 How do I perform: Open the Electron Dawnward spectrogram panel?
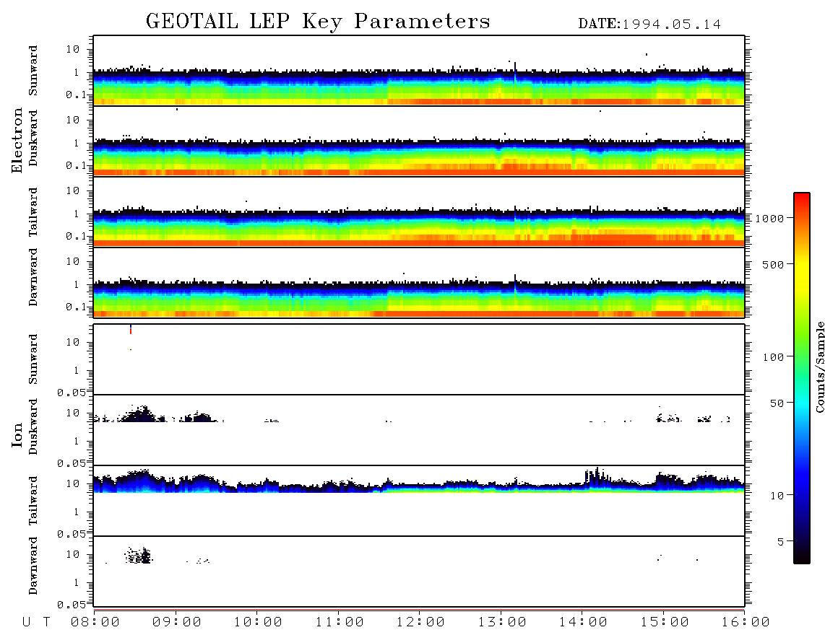click(419, 282)
